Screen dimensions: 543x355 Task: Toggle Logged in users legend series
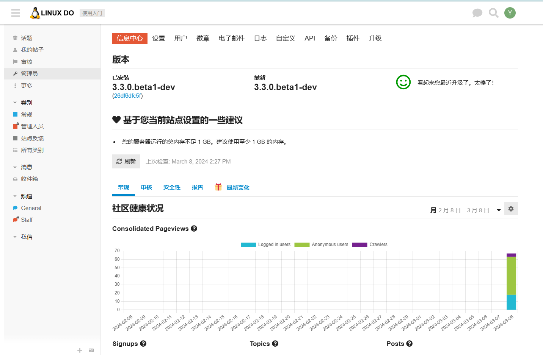(x=266, y=244)
